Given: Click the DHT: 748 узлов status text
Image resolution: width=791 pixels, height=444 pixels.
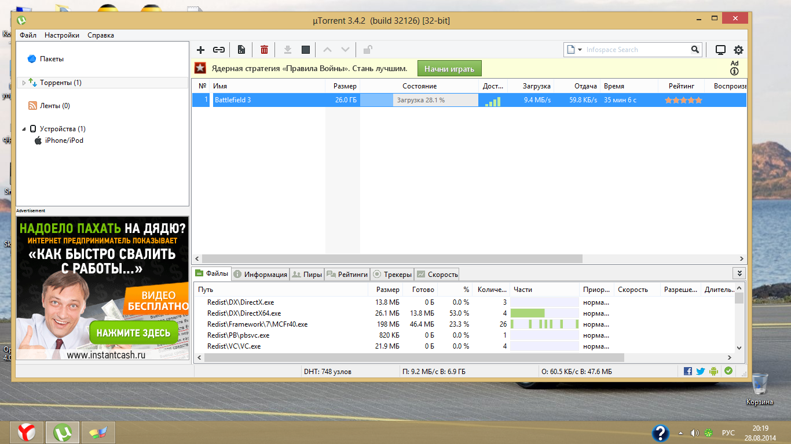Looking at the screenshot, I should coord(327,371).
